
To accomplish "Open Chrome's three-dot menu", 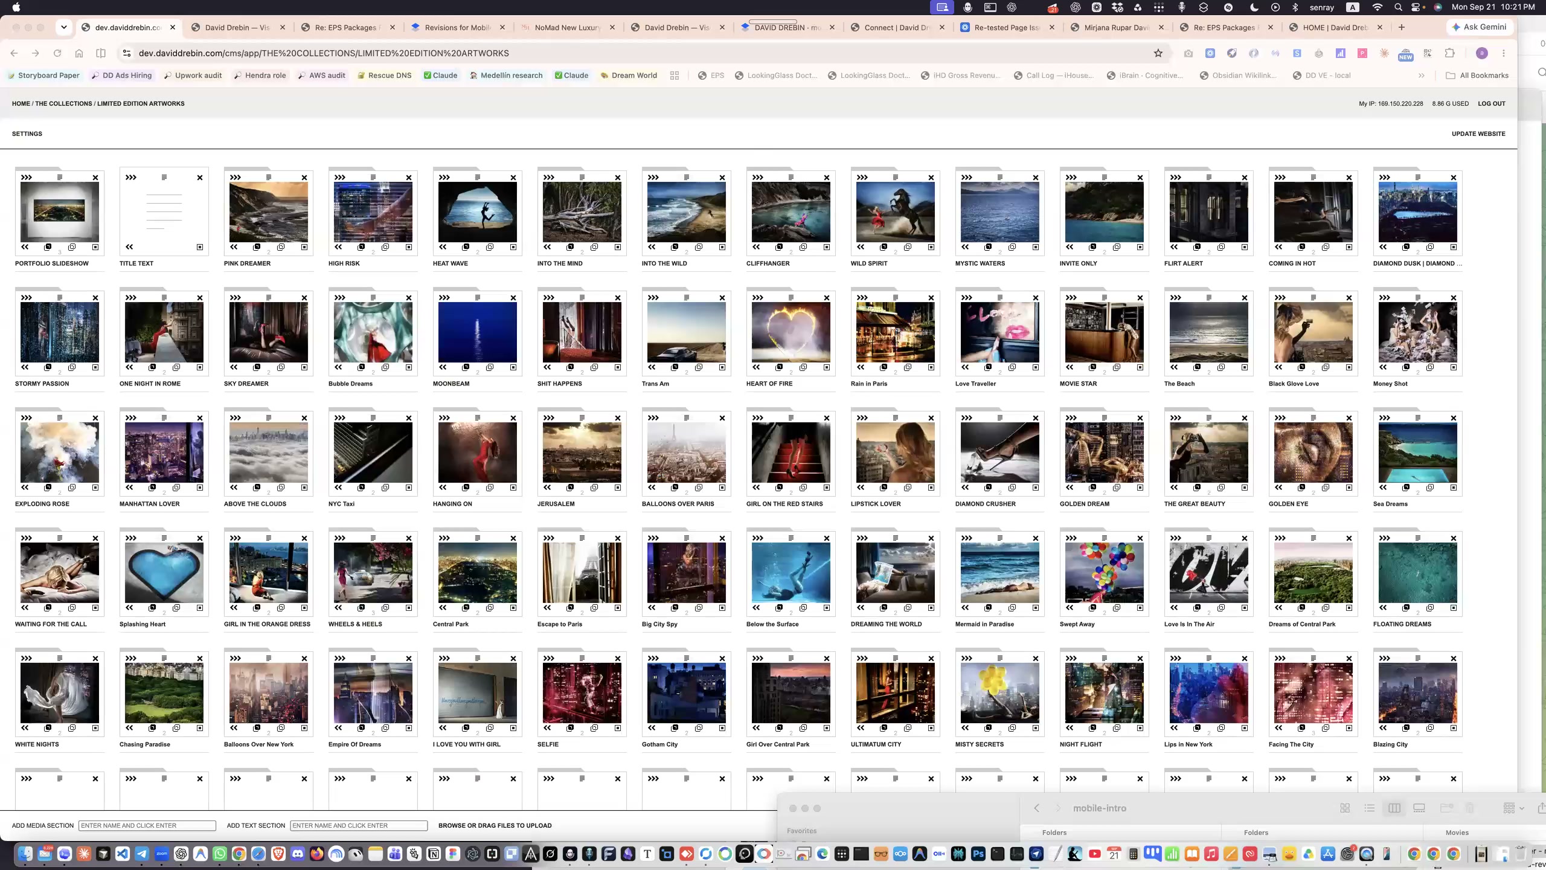I will 1504,53.
